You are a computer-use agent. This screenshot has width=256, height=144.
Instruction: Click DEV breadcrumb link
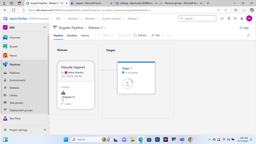click(58, 19)
